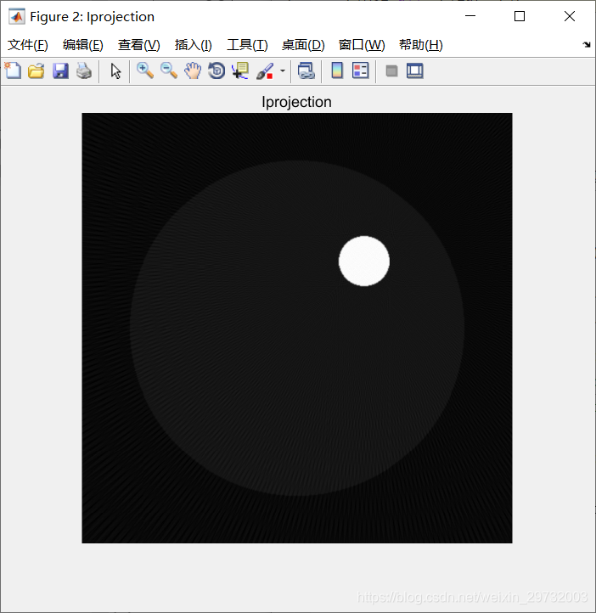Maximize the Figure 2 window
This screenshot has height=613, width=596.
point(520,16)
